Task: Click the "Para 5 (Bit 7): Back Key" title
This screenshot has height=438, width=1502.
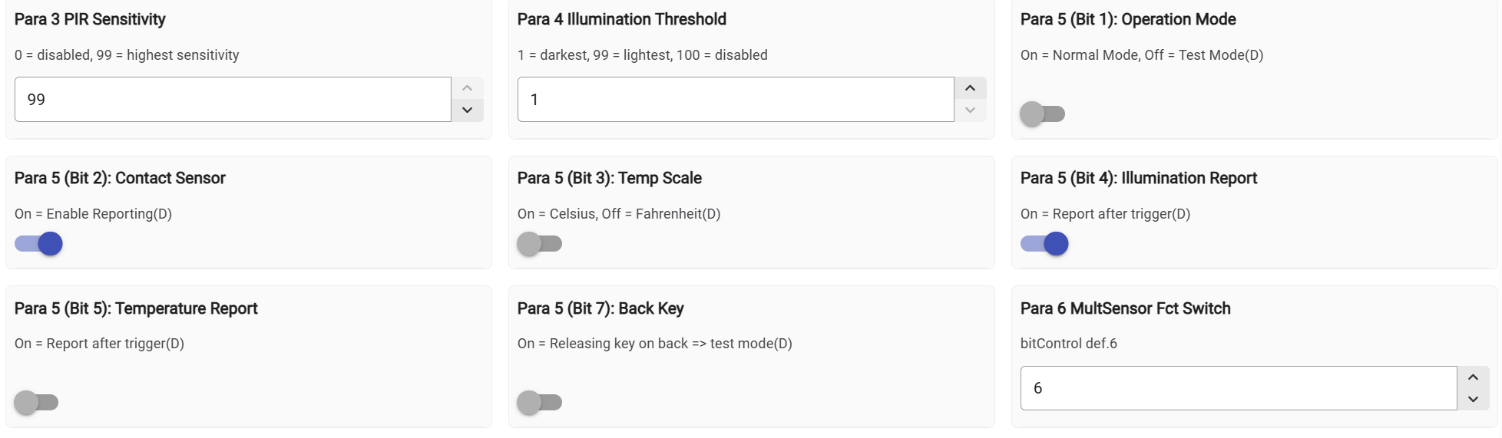Action: 600,308
